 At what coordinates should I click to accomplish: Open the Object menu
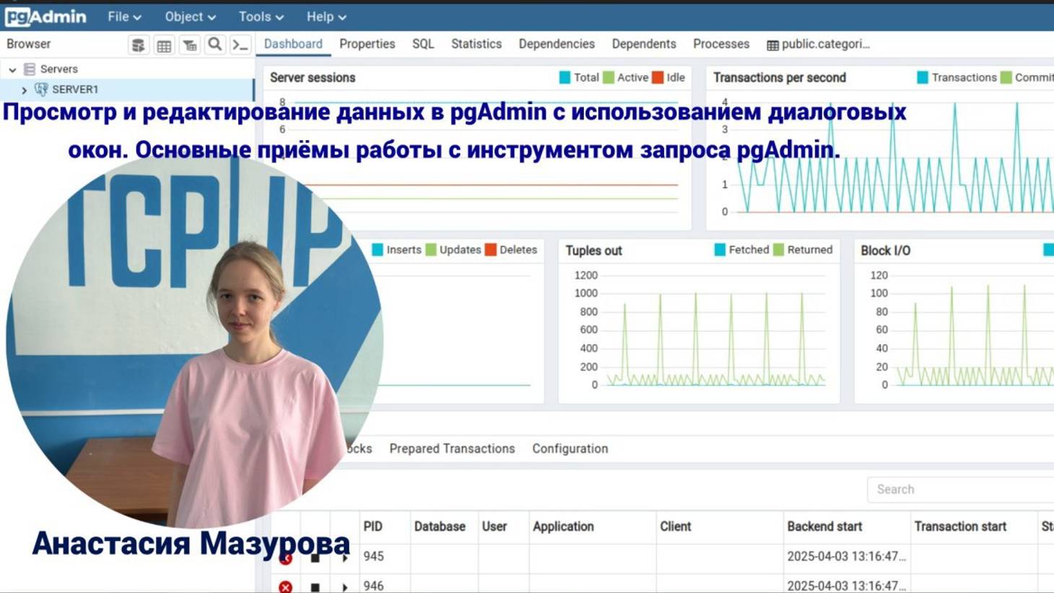point(190,17)
